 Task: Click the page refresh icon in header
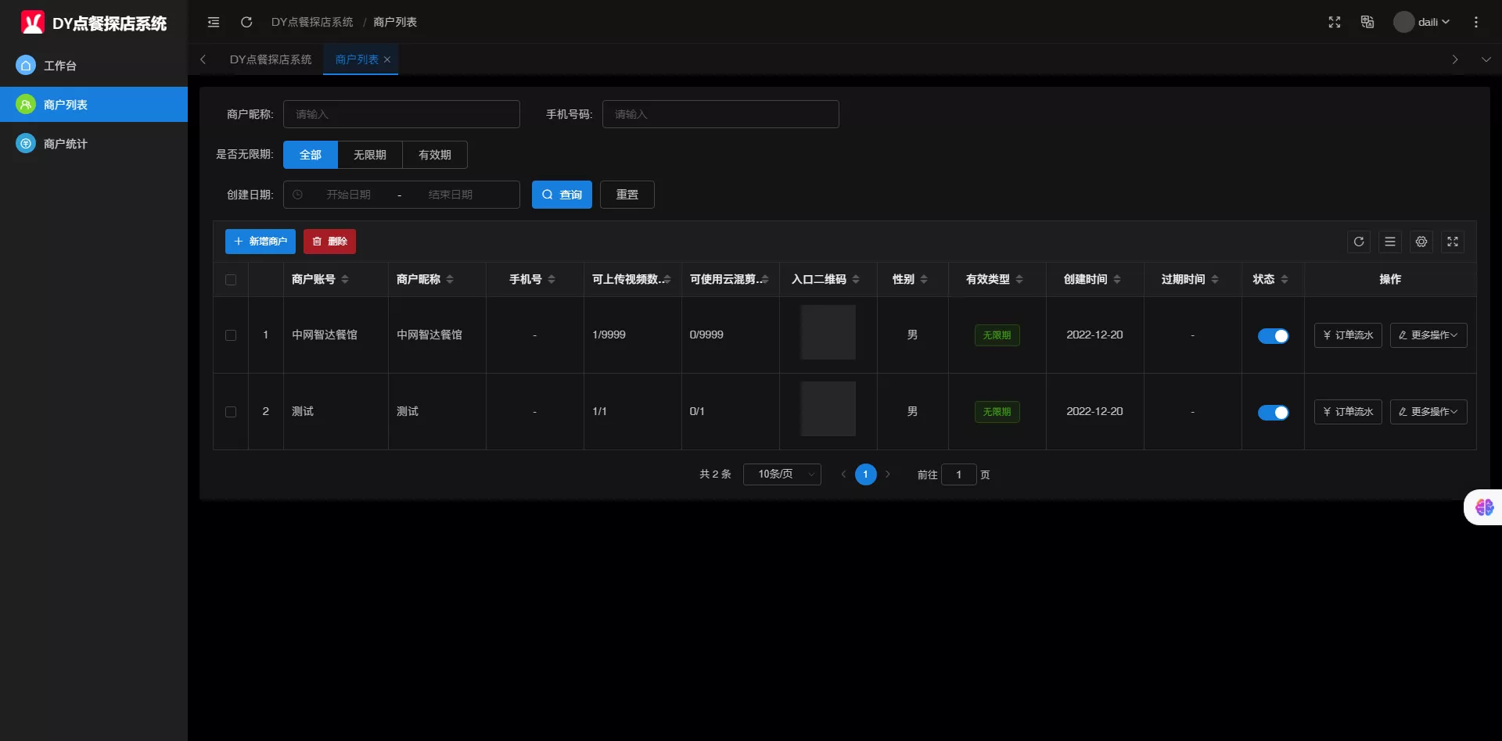[x=246, y=23]
